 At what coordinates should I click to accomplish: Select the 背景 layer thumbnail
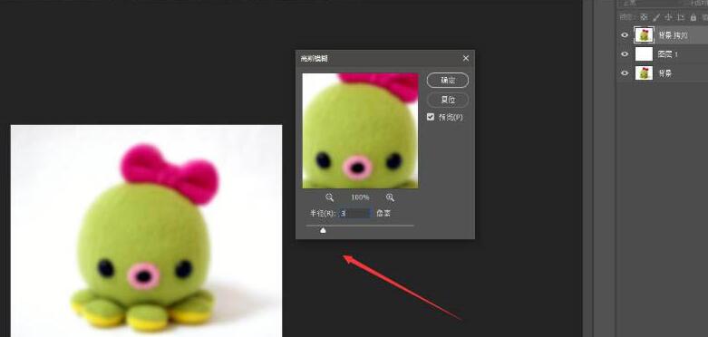pyautogui.click(x=644, y=73)
